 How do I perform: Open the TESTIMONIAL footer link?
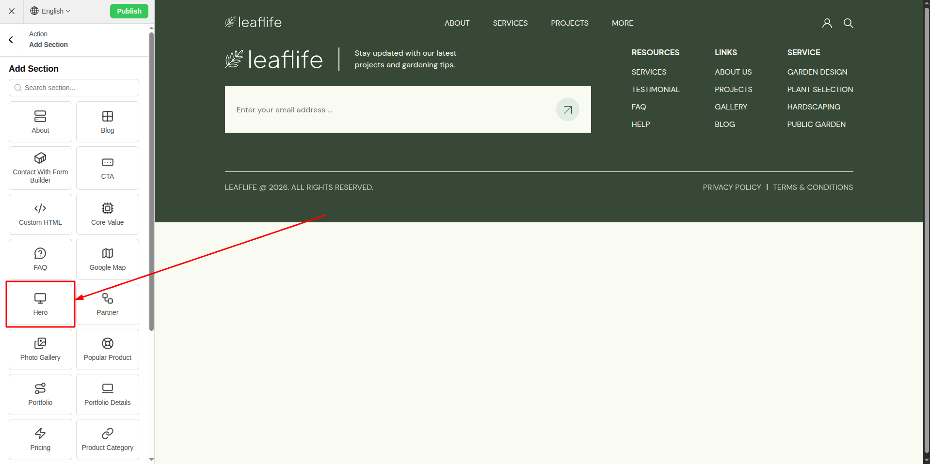655,90
